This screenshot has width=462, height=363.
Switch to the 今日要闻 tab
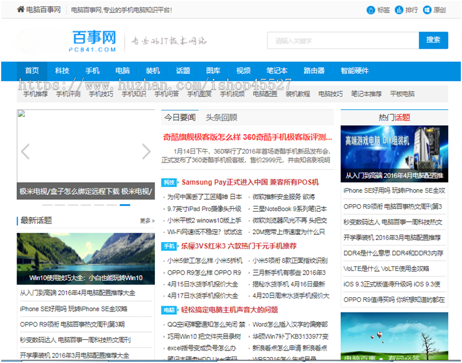[180, 117]
